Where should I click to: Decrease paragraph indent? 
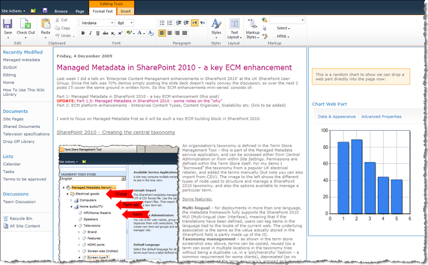[179, 23]
